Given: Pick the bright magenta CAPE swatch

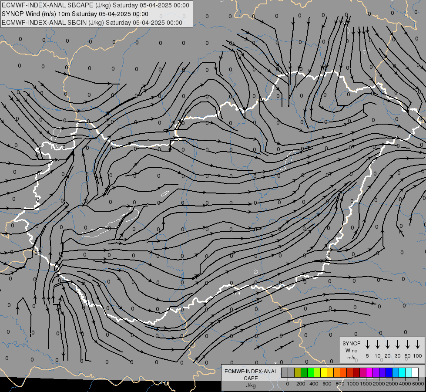Looking at the screenshot, I should pos(369,372).
